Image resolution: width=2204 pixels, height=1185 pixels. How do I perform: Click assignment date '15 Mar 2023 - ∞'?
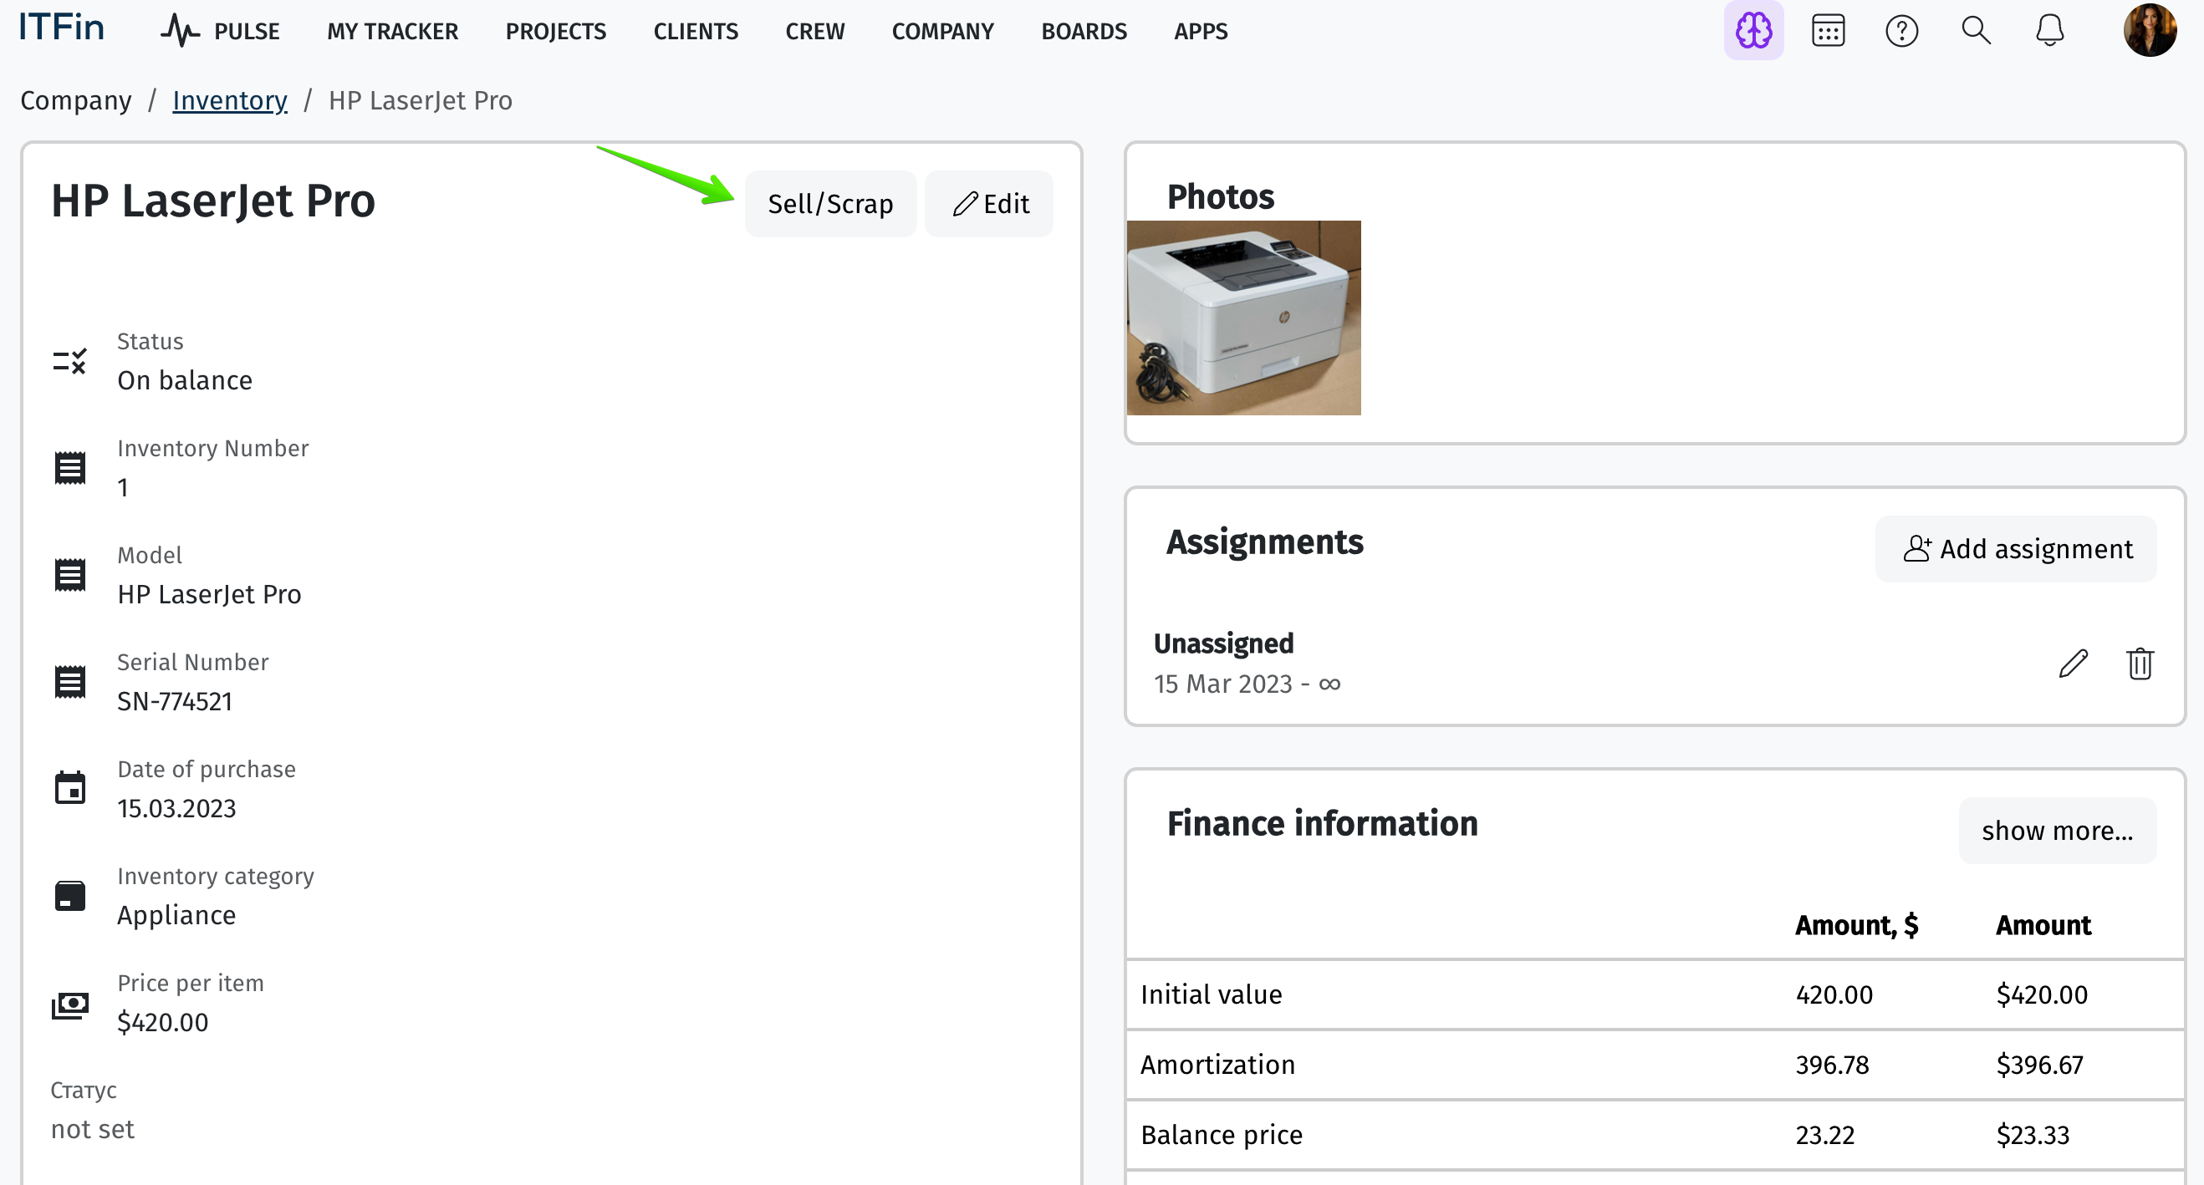point(1247,684)
